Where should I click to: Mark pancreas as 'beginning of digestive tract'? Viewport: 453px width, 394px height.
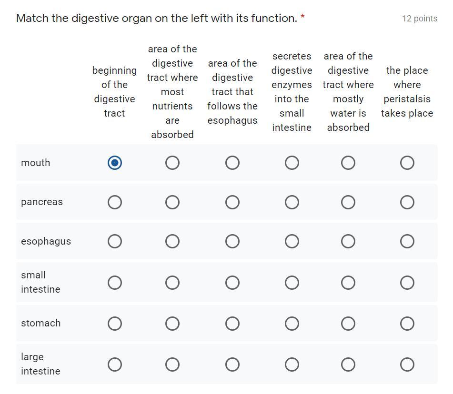[115, 202]
